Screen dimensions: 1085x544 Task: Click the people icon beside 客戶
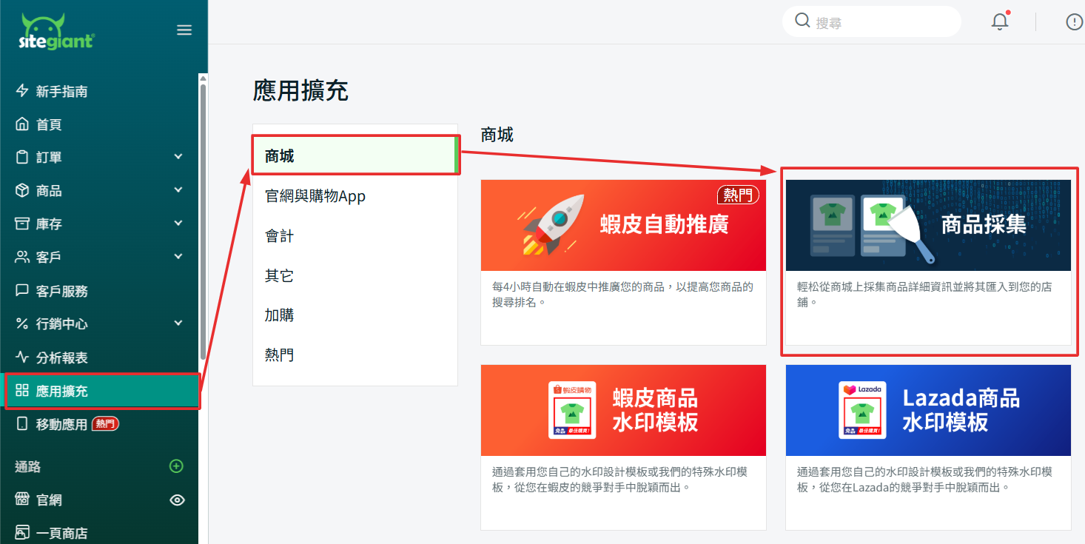(22, 257)
